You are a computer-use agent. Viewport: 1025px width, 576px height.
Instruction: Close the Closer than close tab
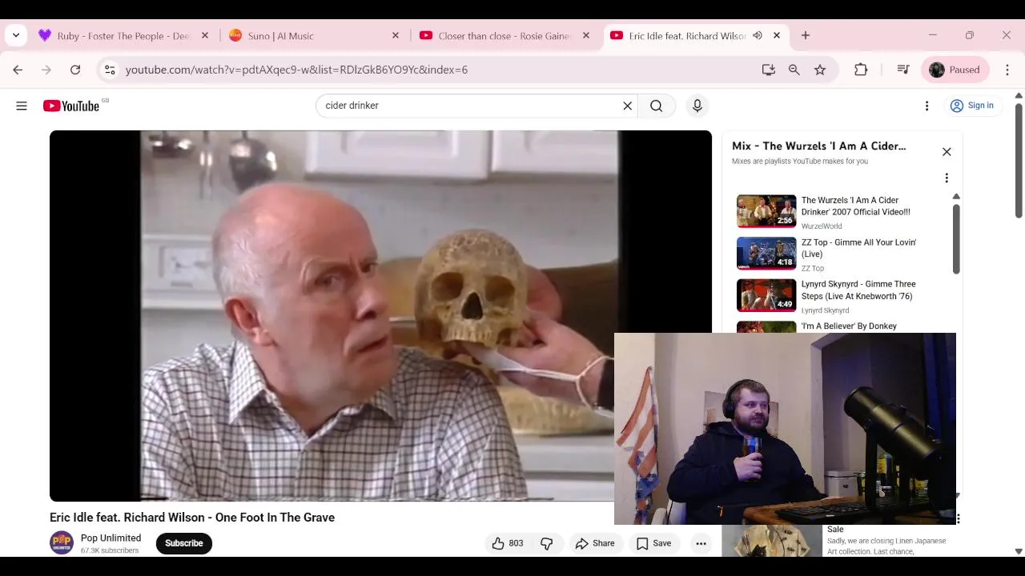pyautogui.click(x=586, y=35)
